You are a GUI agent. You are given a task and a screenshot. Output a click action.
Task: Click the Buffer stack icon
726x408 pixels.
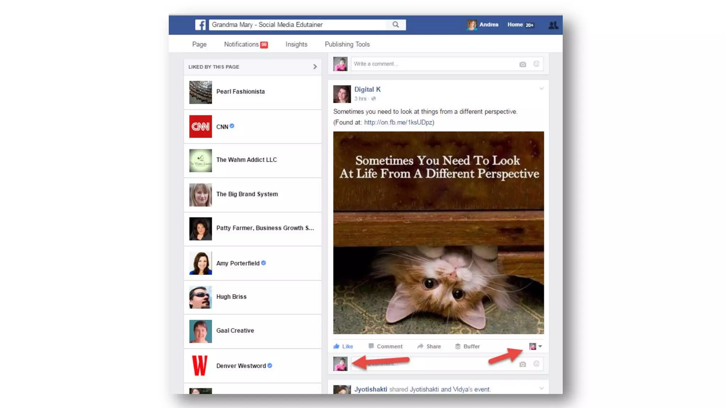pyautogui.click(x=458, y=346)
